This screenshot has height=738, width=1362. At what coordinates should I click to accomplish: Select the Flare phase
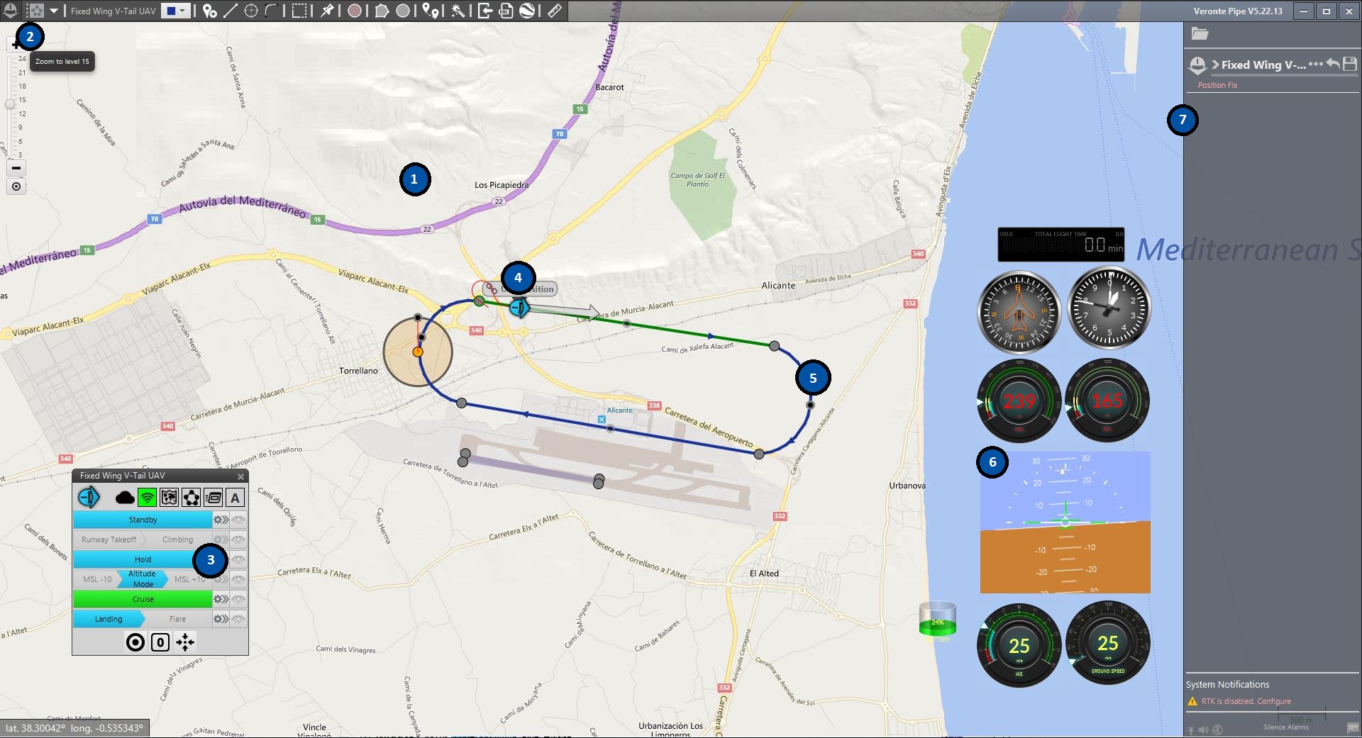tap(177, 619)
